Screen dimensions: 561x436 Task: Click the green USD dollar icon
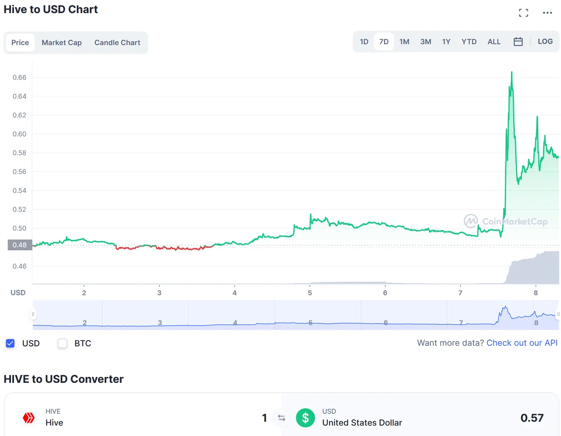coord(305,418)
